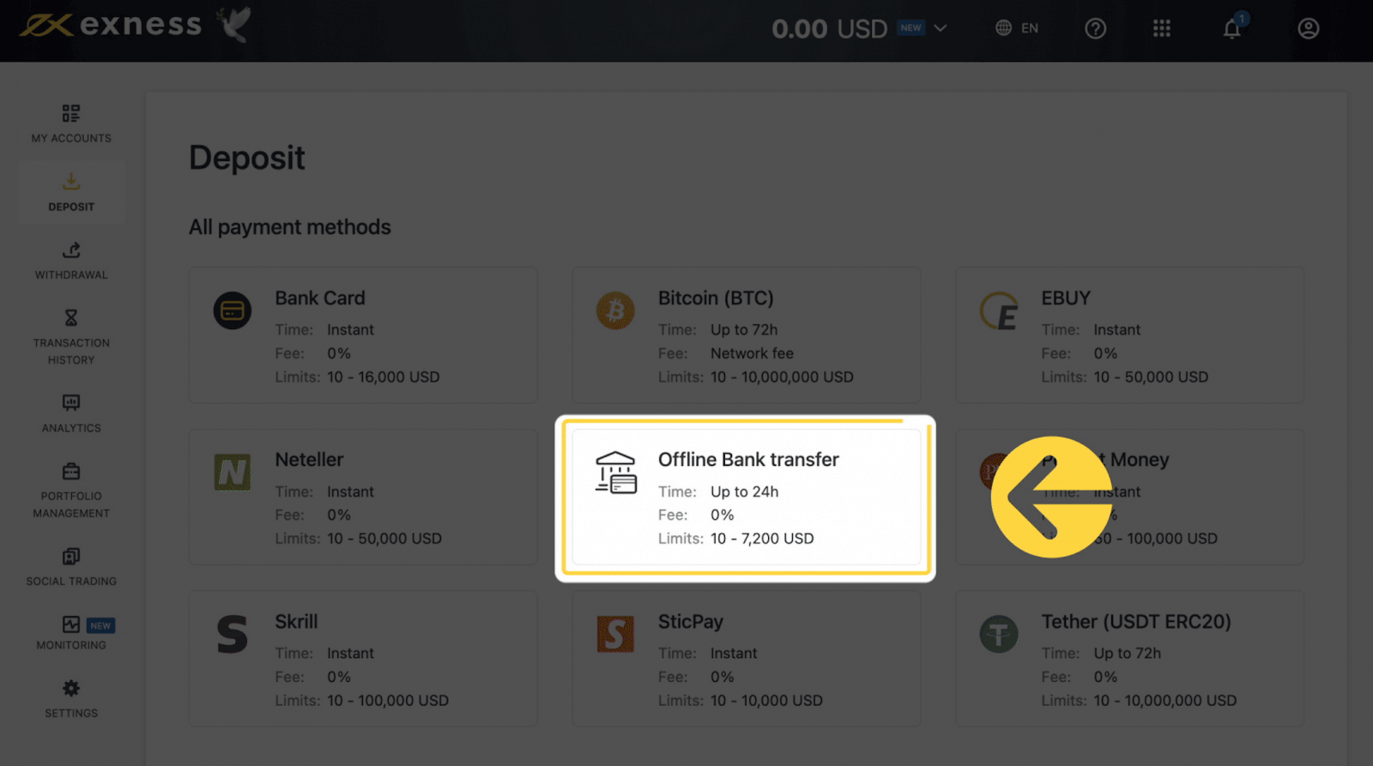Open Monitoring in the sidebar
This screenshot has height=766, width=1373.
71,633
